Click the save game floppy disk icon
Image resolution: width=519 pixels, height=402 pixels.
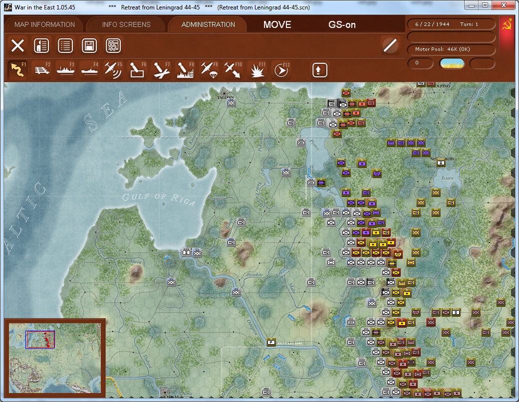click(x=89, y=46)
